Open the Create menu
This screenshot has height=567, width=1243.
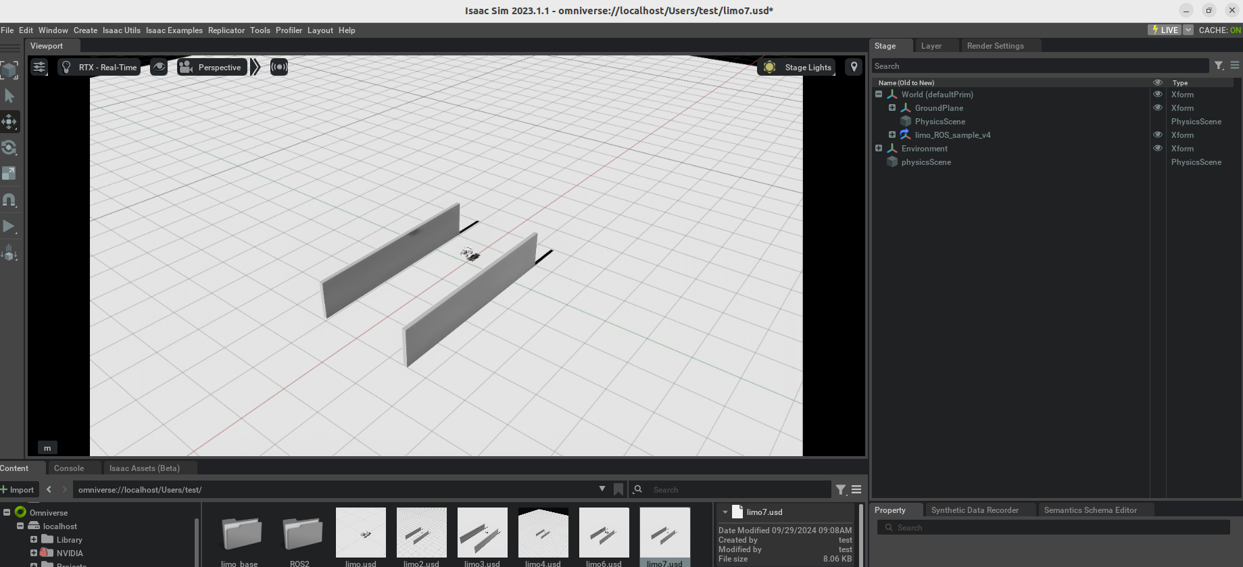(85, 30)
